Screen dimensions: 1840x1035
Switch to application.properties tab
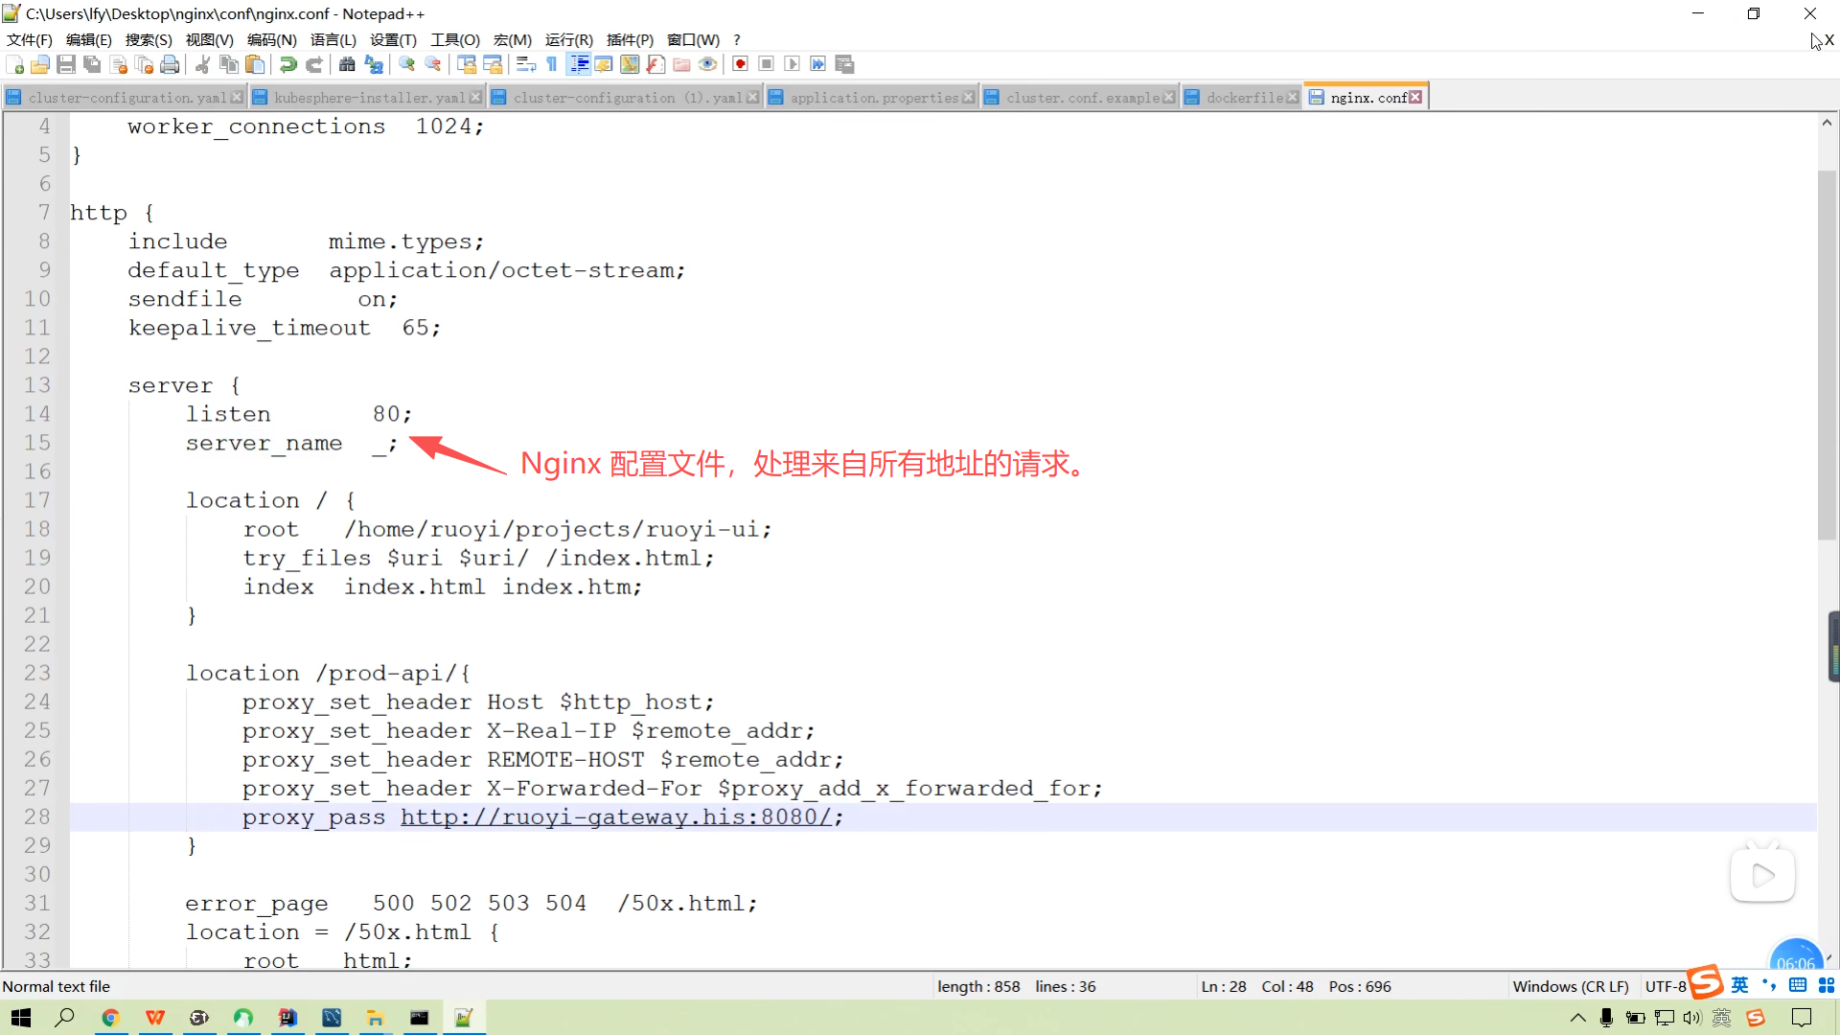point(872,98)
